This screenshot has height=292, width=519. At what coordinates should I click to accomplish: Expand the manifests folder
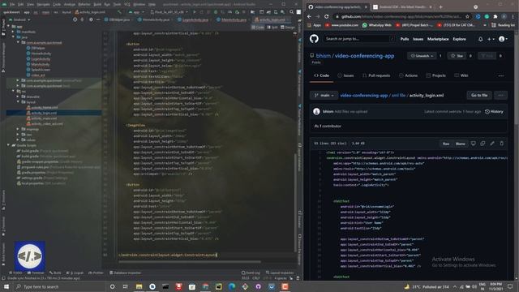(x=13, y=32)
